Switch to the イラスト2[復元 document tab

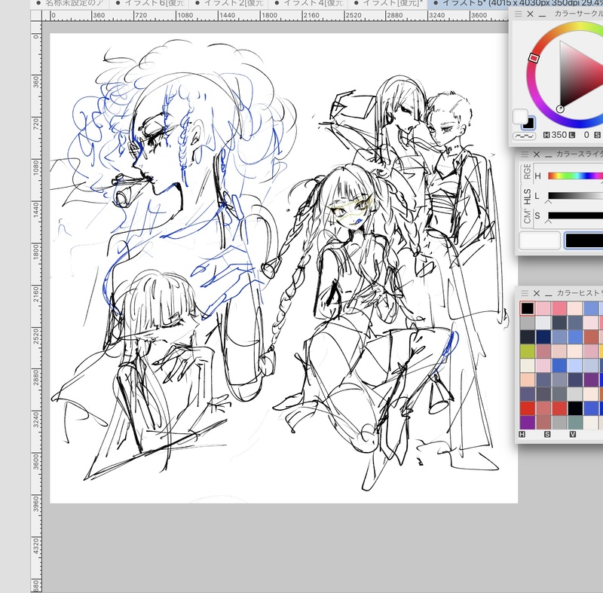point(229,4)
